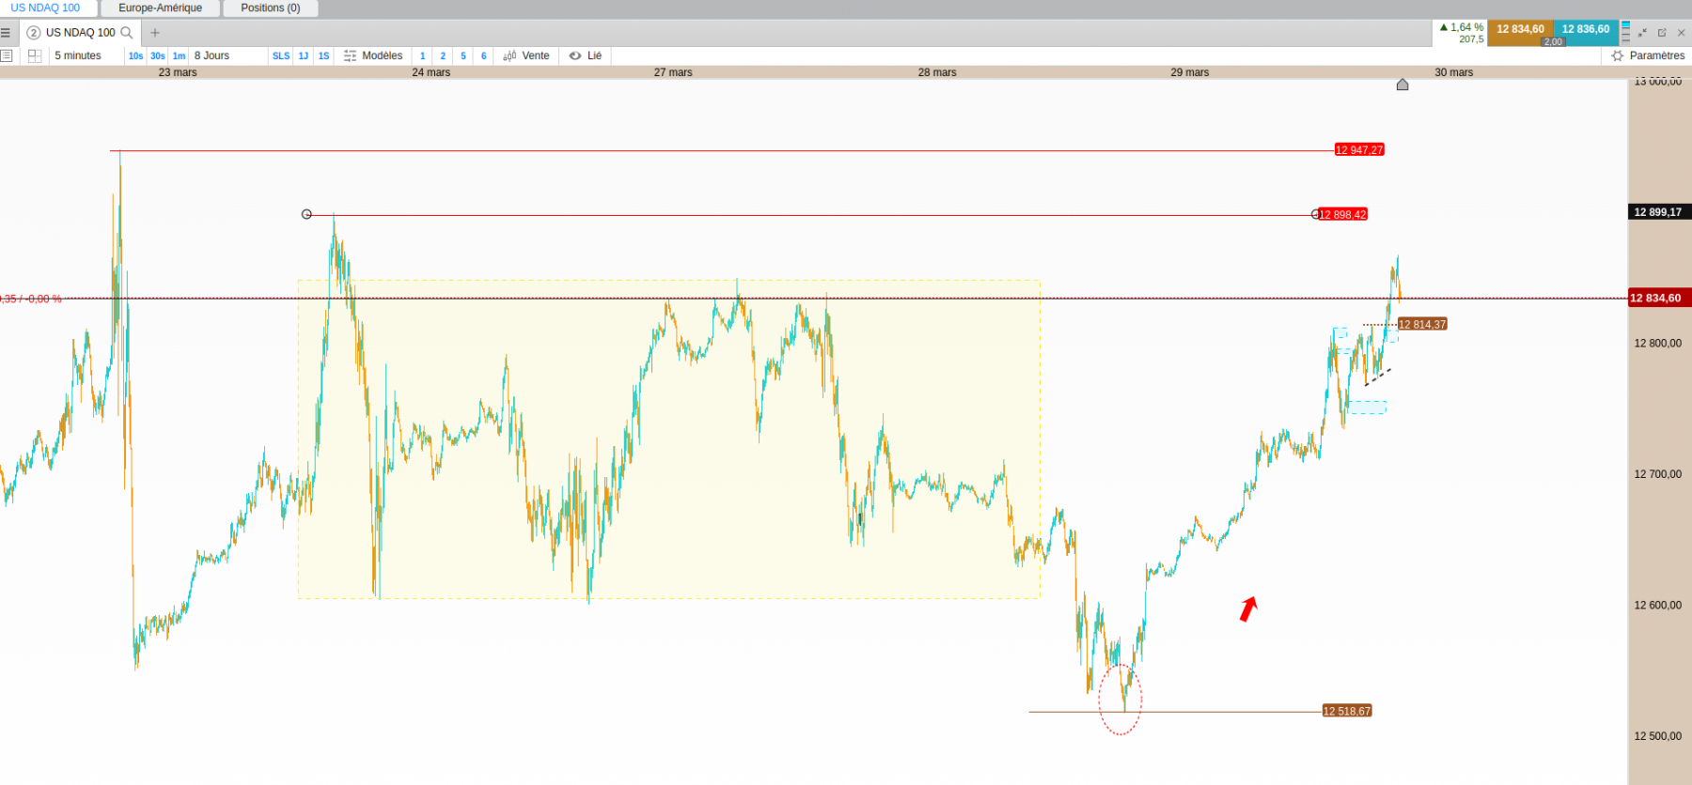Image resolution: width=1692 pixels, height=785 pixels.
Task: Switch to the Europe-Amérique tab
Action: tap(161, 8)
